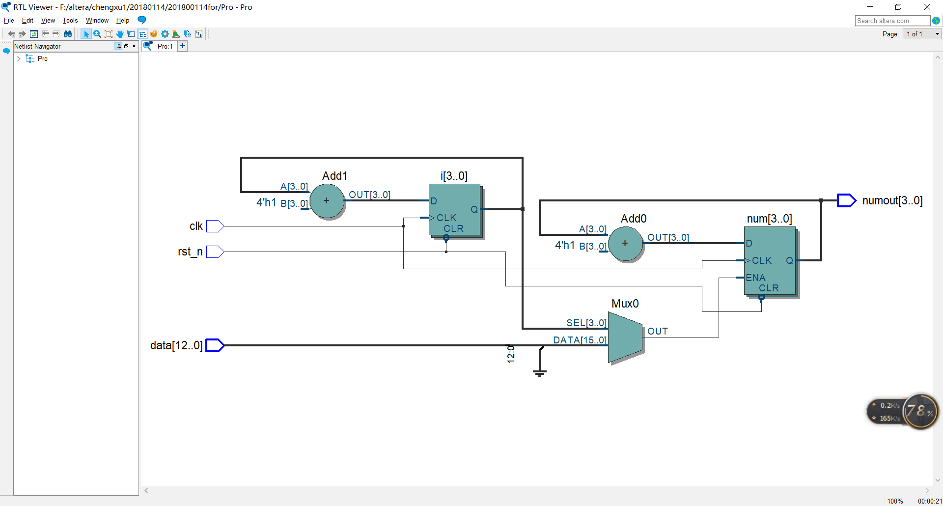943x506 pixels.
Task: Choose the Area Selection tool
Action: tap(131, 34)
